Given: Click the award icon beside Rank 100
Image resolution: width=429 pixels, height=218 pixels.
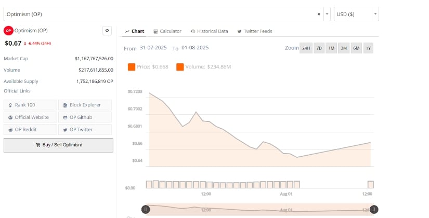Looking at the screenshot, I should (10, 105).
